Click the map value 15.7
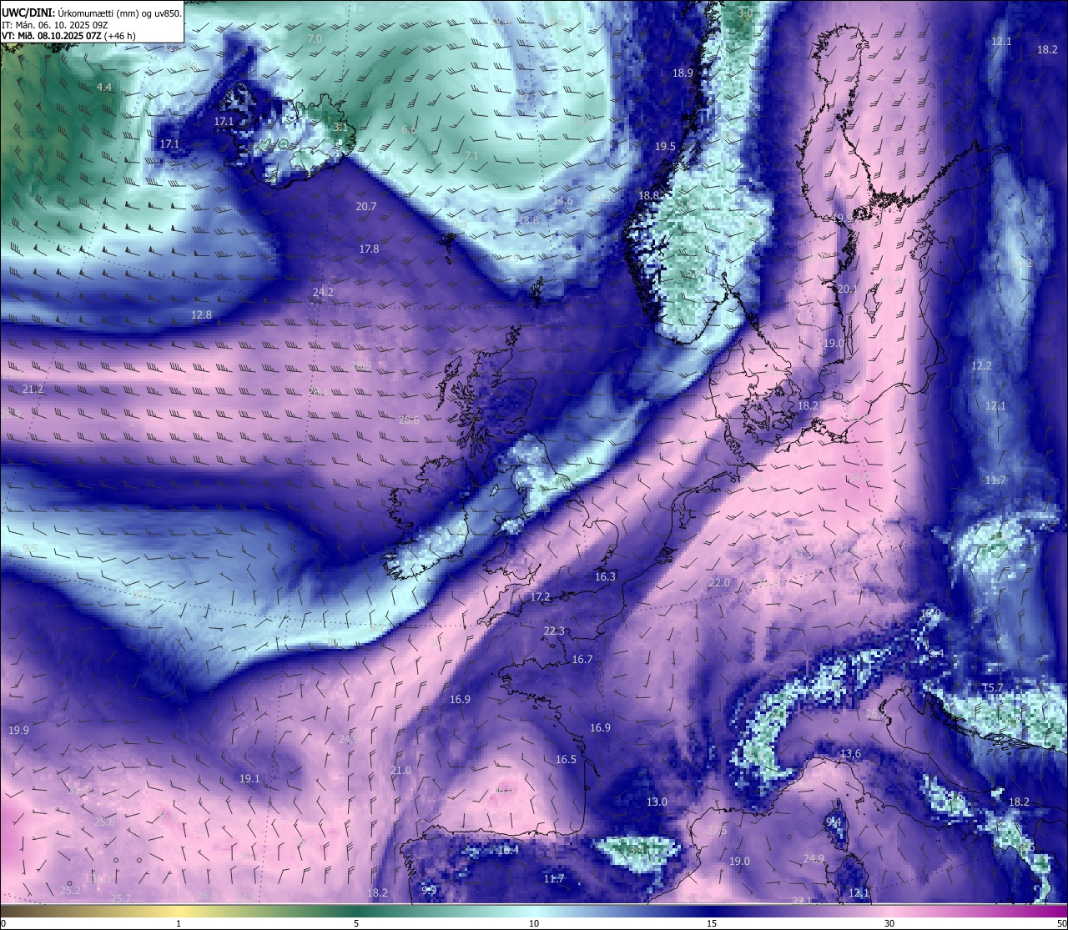Viewport: 1068px width, 930px height. tap(992, 688)
